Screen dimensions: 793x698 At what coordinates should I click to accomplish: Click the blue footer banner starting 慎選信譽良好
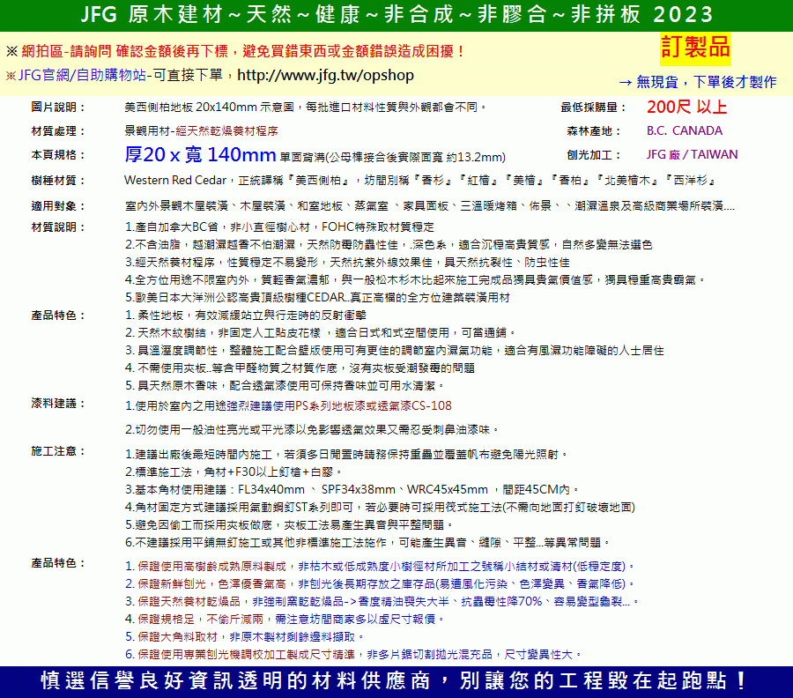396,681
